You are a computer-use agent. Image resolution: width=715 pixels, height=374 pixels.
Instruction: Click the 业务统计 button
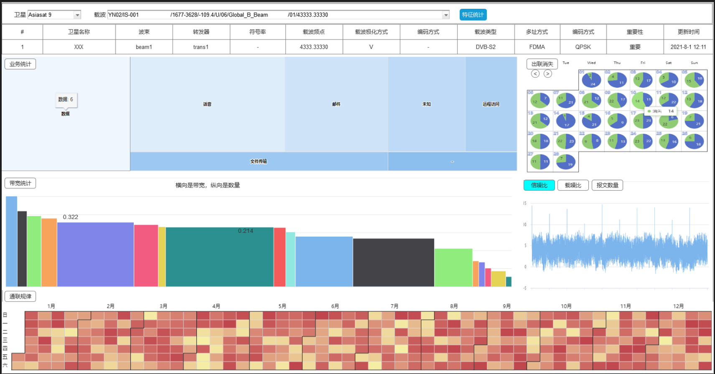pos(20,64)
